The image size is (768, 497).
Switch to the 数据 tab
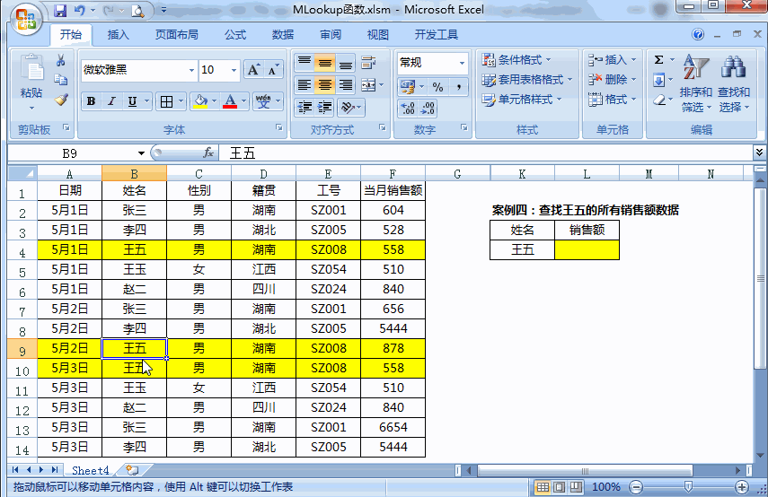pos(283,35)
